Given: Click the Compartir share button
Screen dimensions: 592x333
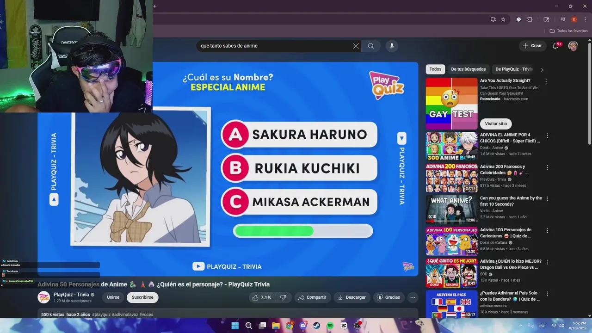Looking at the screenshot, I should (x=313, y=297).
